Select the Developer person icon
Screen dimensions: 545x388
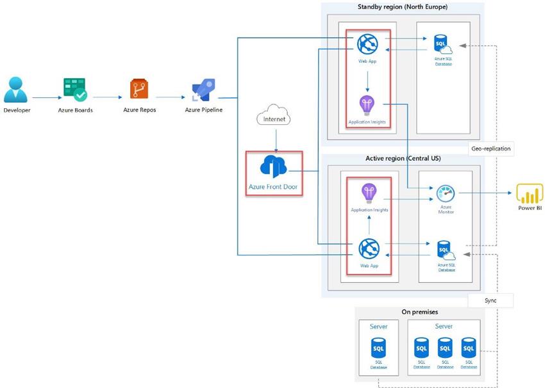(16, 88)
